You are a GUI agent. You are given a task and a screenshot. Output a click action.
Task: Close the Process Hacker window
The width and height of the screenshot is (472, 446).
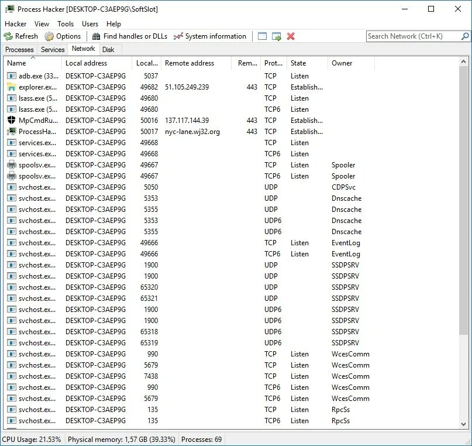tap(457, 9)
